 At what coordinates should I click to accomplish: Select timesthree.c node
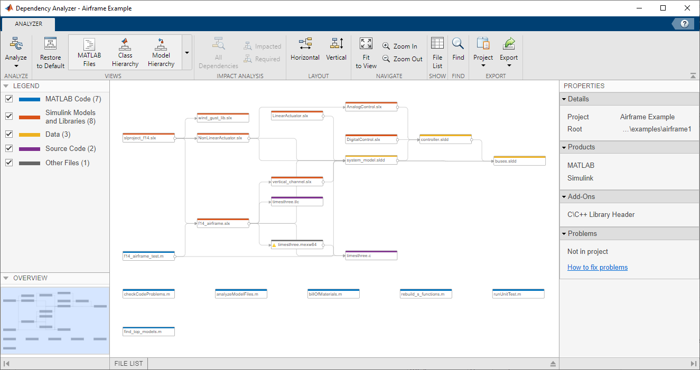point(371,255)
